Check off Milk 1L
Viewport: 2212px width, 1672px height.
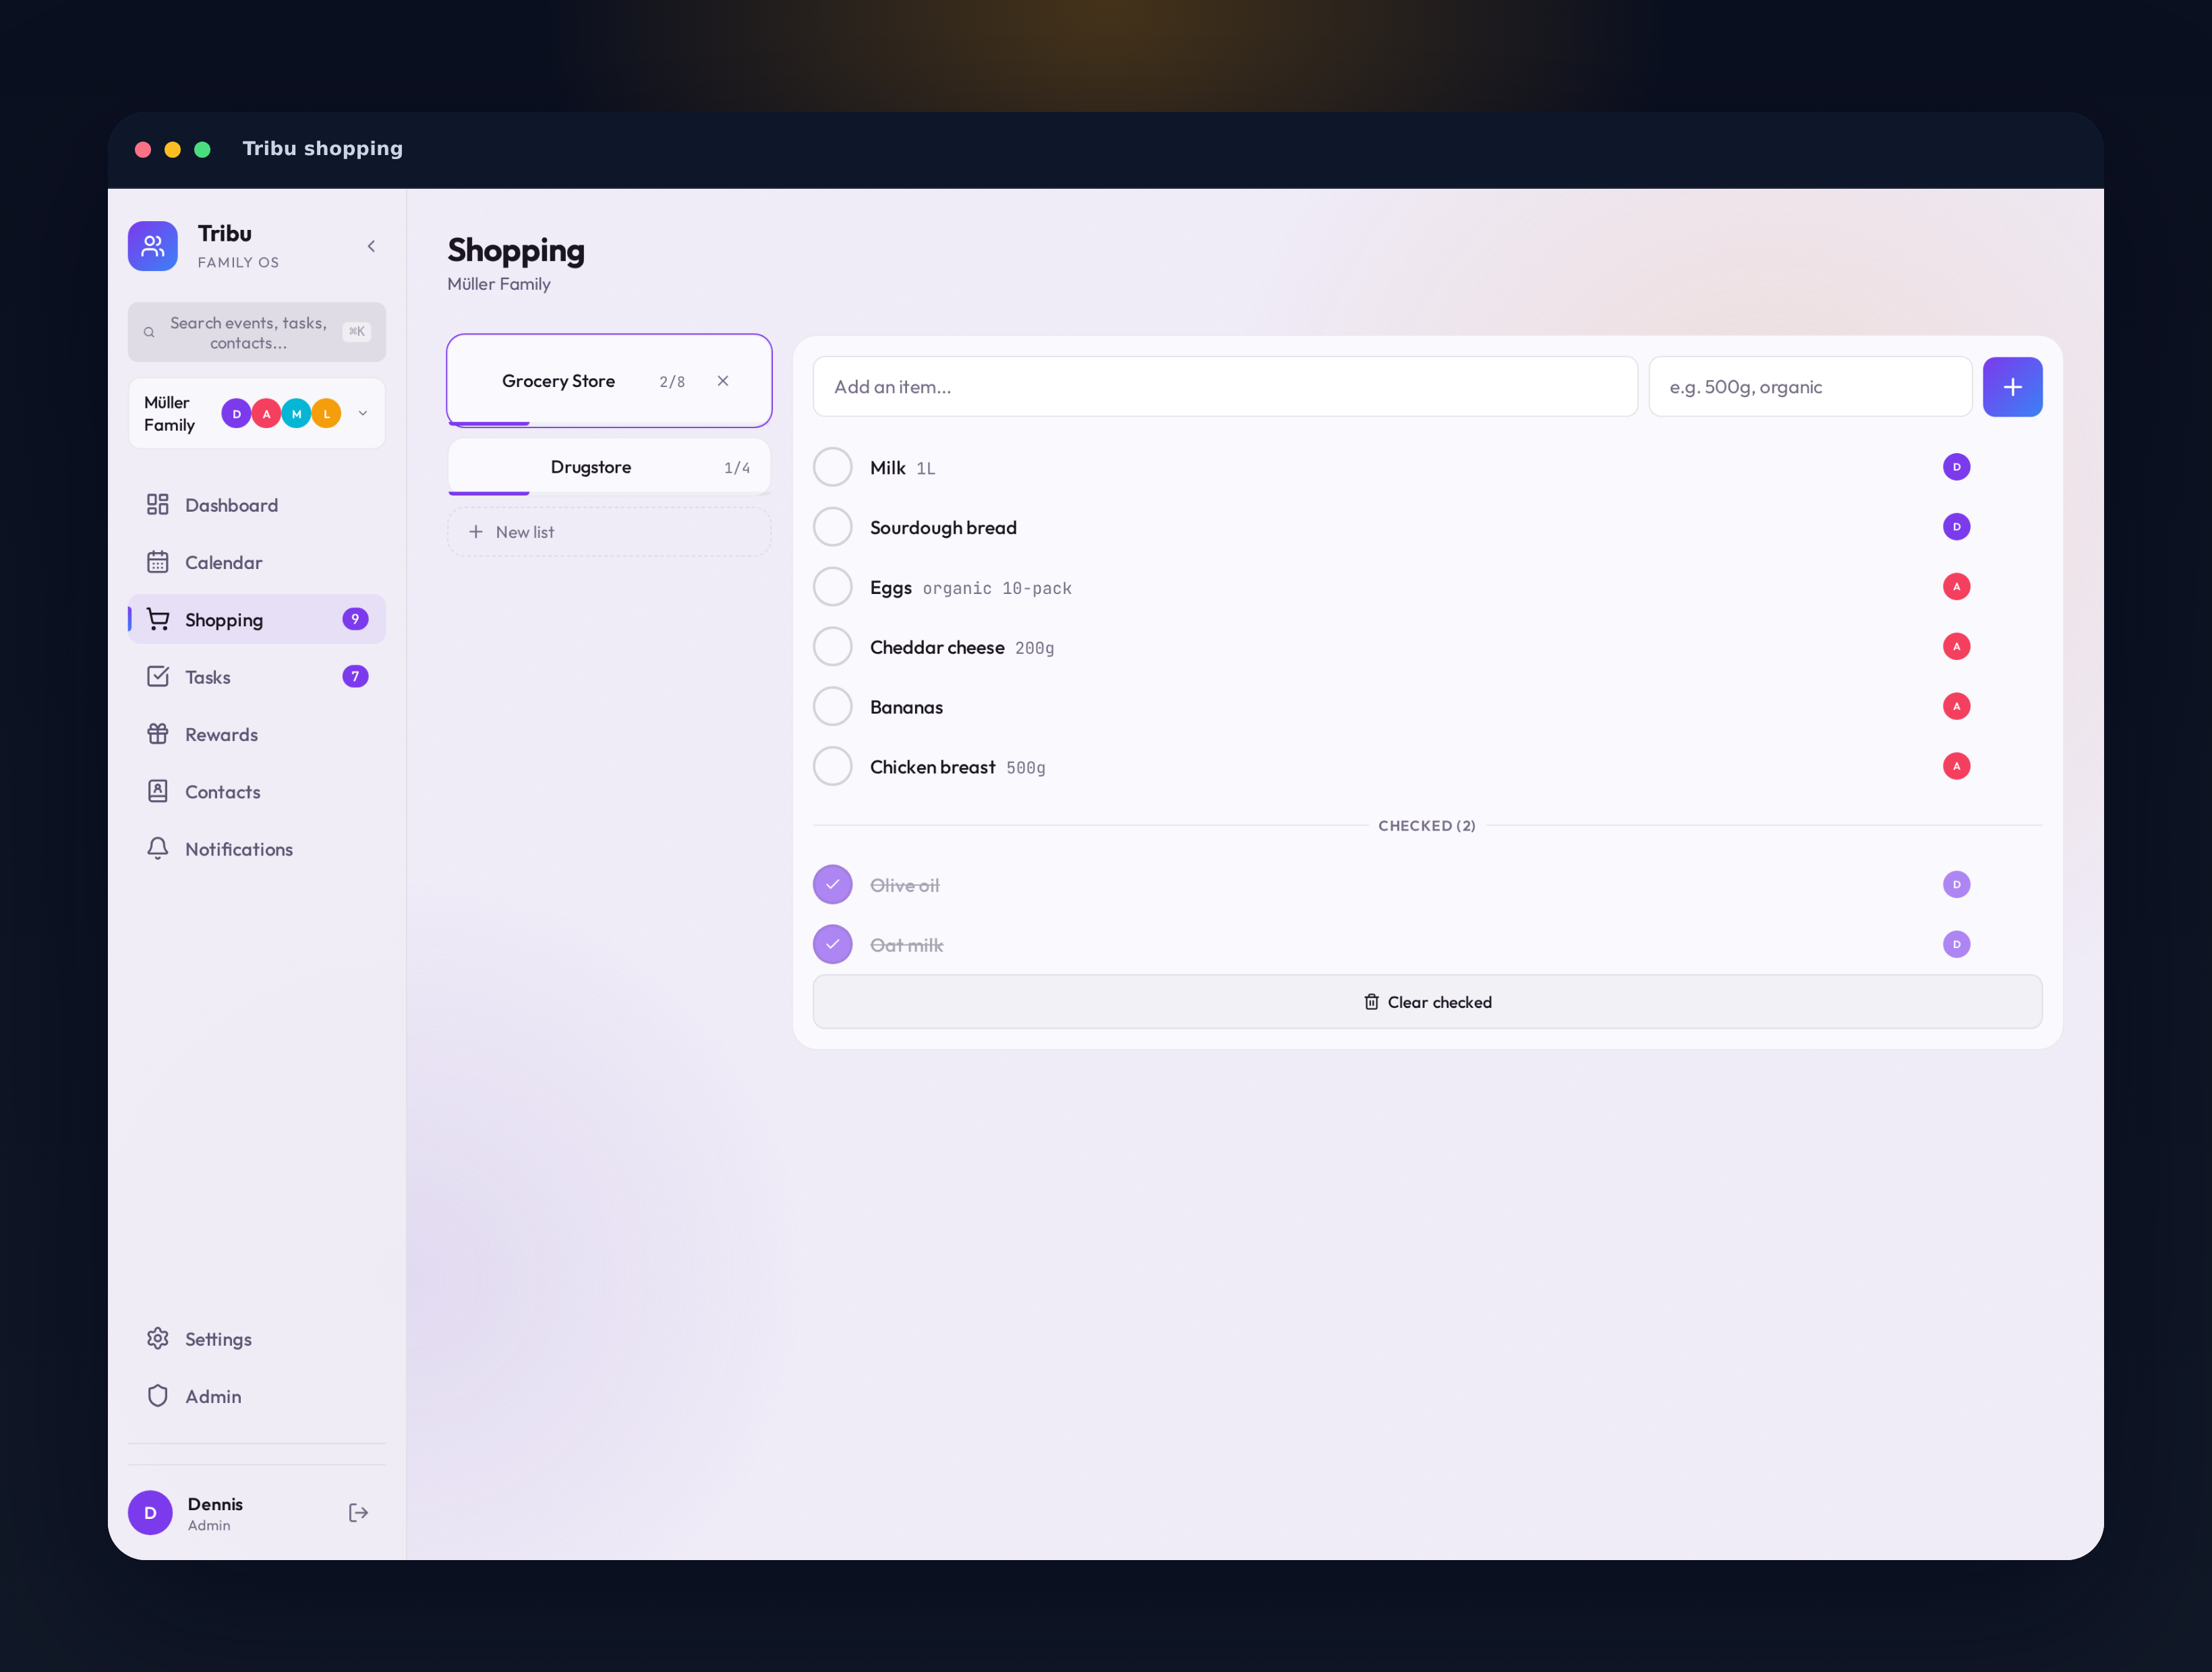pyautogui.click(x=832, y=467)
